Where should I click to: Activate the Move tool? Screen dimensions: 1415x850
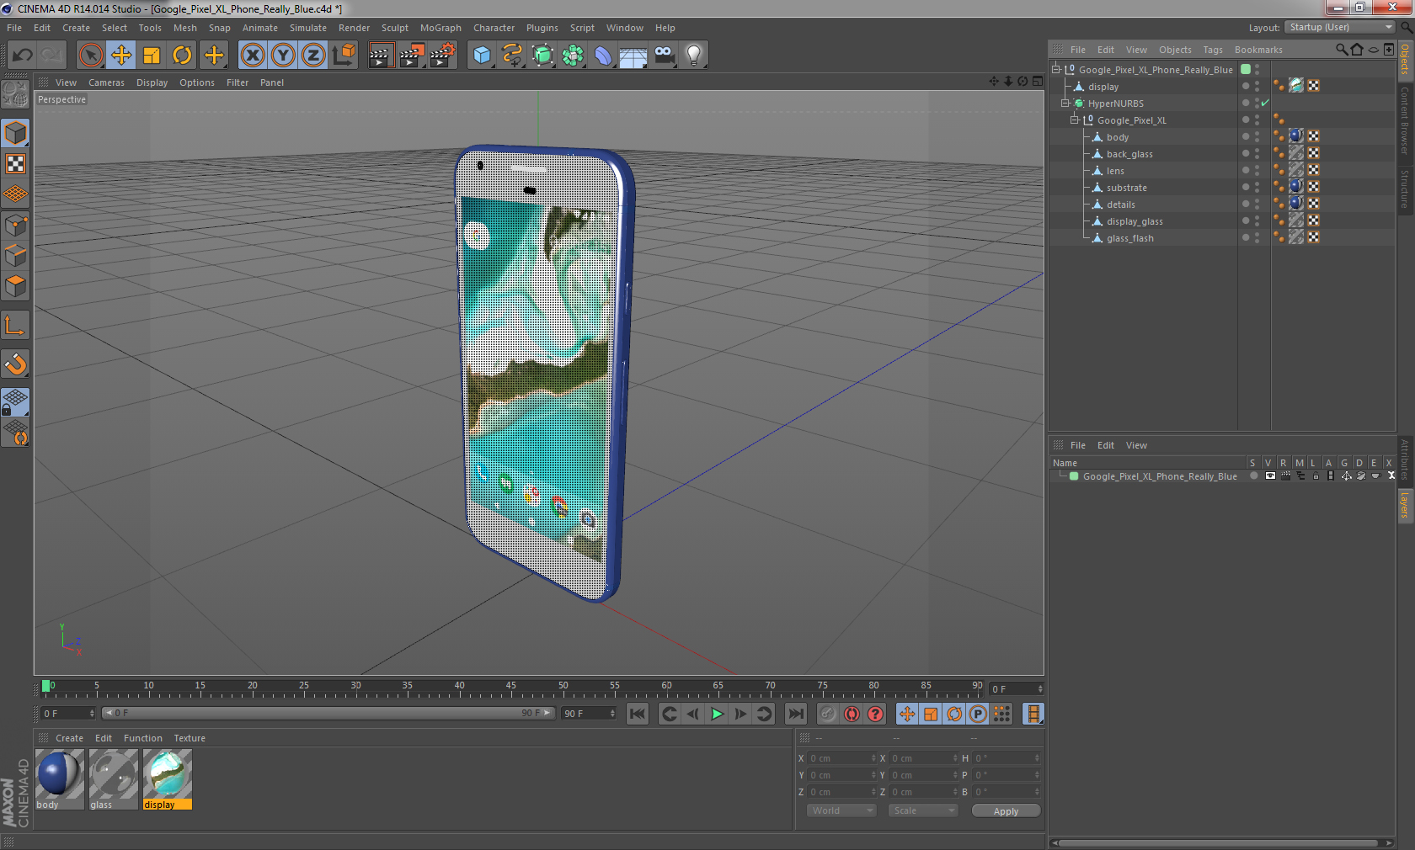point(121,56)
